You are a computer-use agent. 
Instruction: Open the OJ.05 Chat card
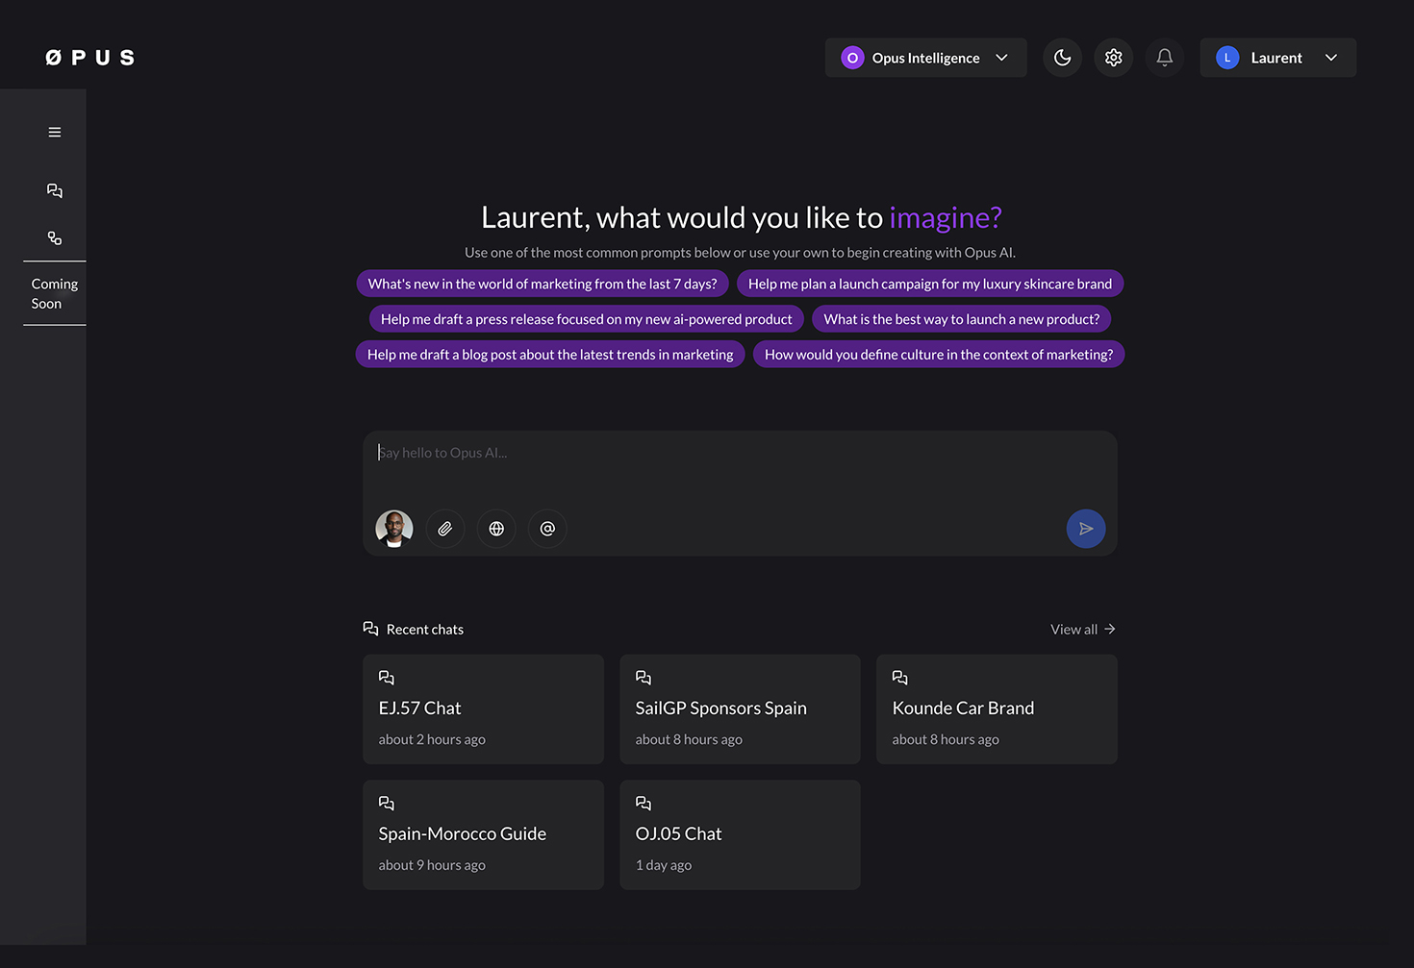pyautogui.click(x=740, y=834)
